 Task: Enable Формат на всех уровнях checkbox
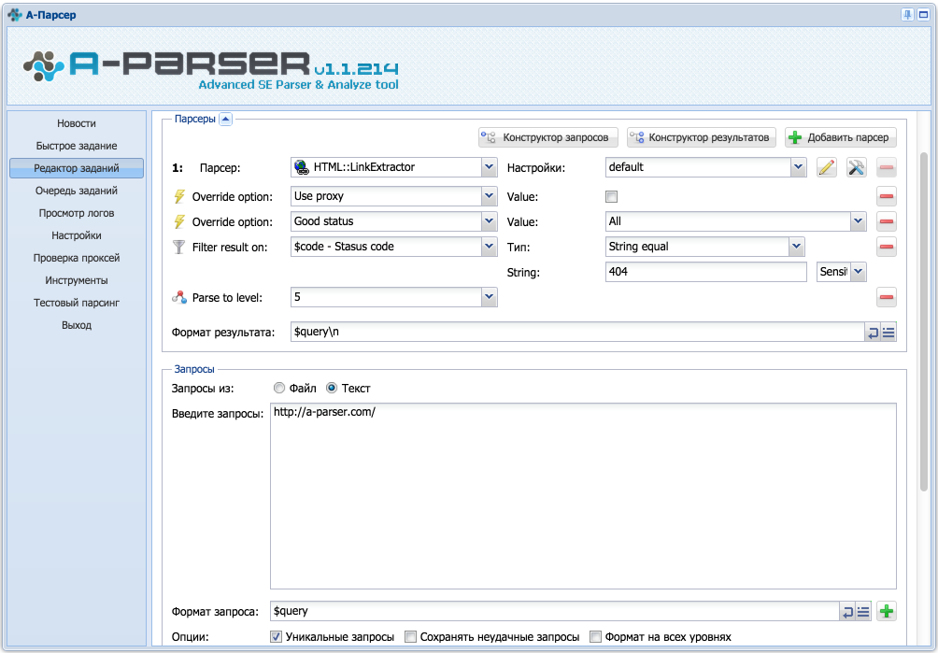pyautogui.click(x=595, y=637)
